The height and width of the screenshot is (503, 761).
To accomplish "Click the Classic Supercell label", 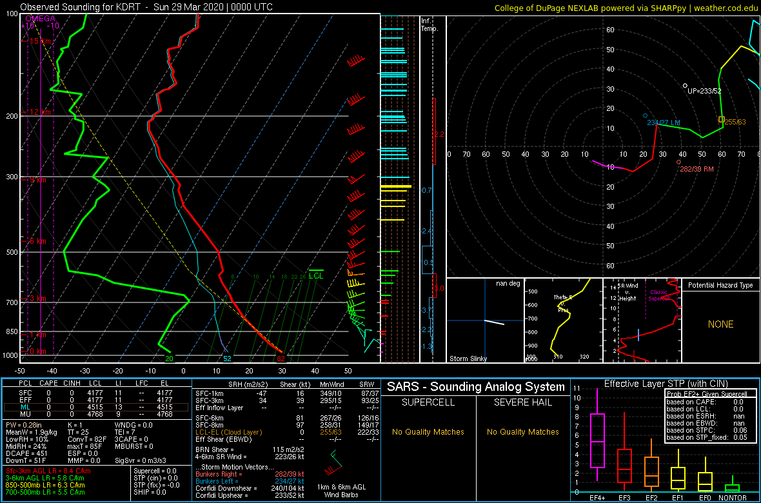I will tap(658, 295).
